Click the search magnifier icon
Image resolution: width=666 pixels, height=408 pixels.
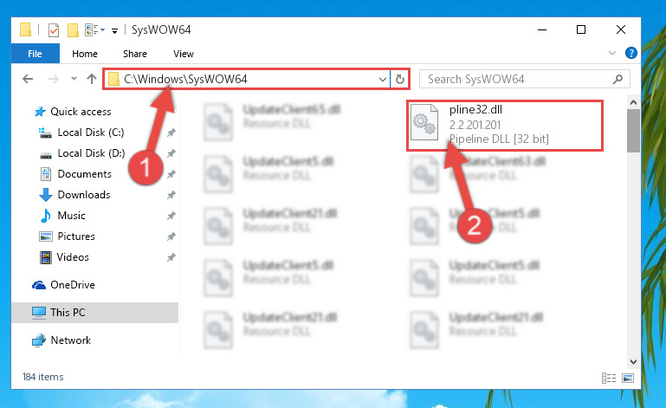click(618, 79)
